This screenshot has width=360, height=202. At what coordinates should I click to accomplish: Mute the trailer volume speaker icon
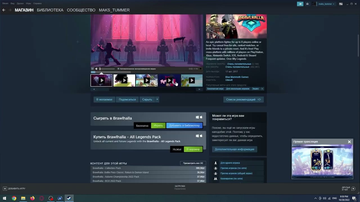96,69
